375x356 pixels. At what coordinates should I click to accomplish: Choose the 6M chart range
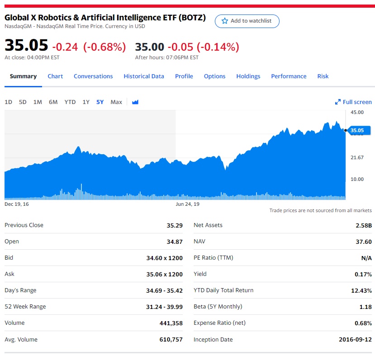point(53,102)
